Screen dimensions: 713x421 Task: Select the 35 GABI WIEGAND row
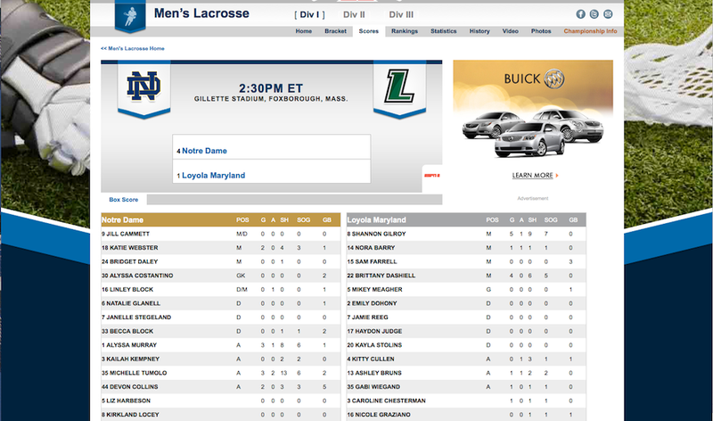(x=466, y=387)
